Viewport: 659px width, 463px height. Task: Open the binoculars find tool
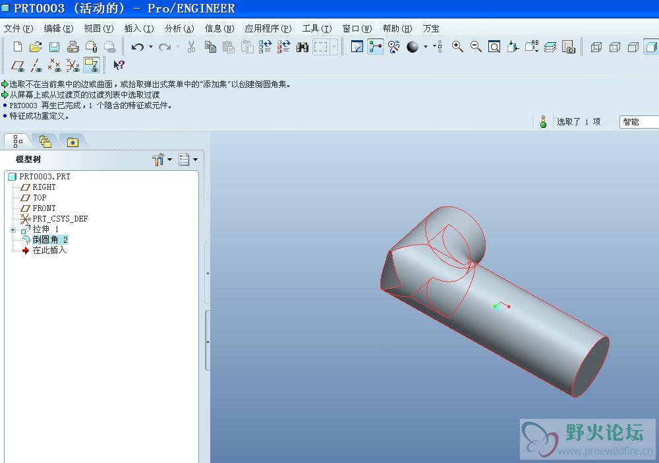pos(302,47)
